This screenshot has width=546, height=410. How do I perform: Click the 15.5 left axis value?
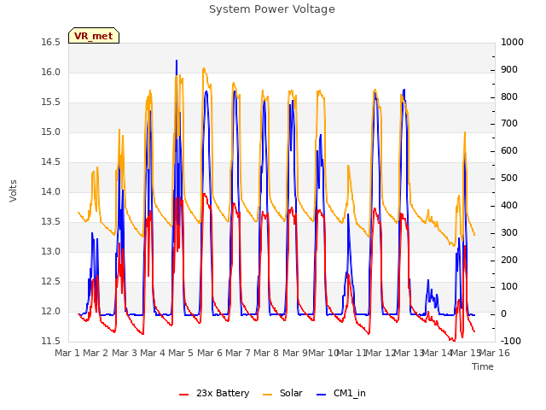pos(51,102)
